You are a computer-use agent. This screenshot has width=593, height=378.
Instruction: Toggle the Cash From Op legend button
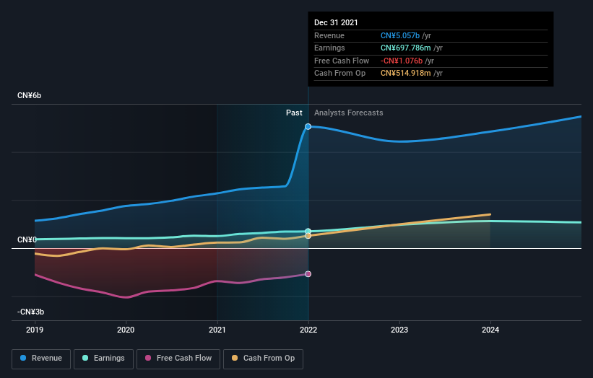tap(263, 359)
